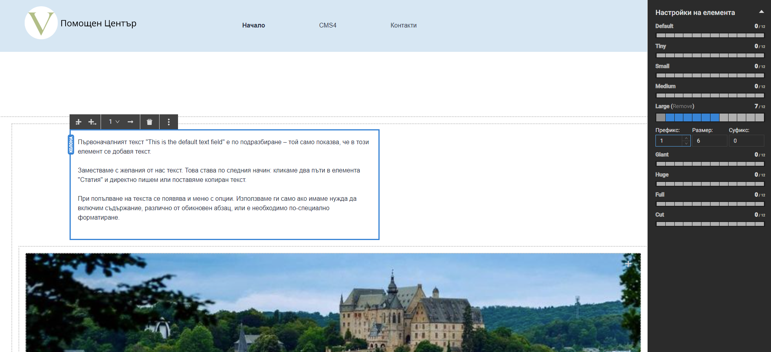The height and width of the screenshot is (352, 771).
Task: Open the Начало menu item
Action: [x=253, y=26]
